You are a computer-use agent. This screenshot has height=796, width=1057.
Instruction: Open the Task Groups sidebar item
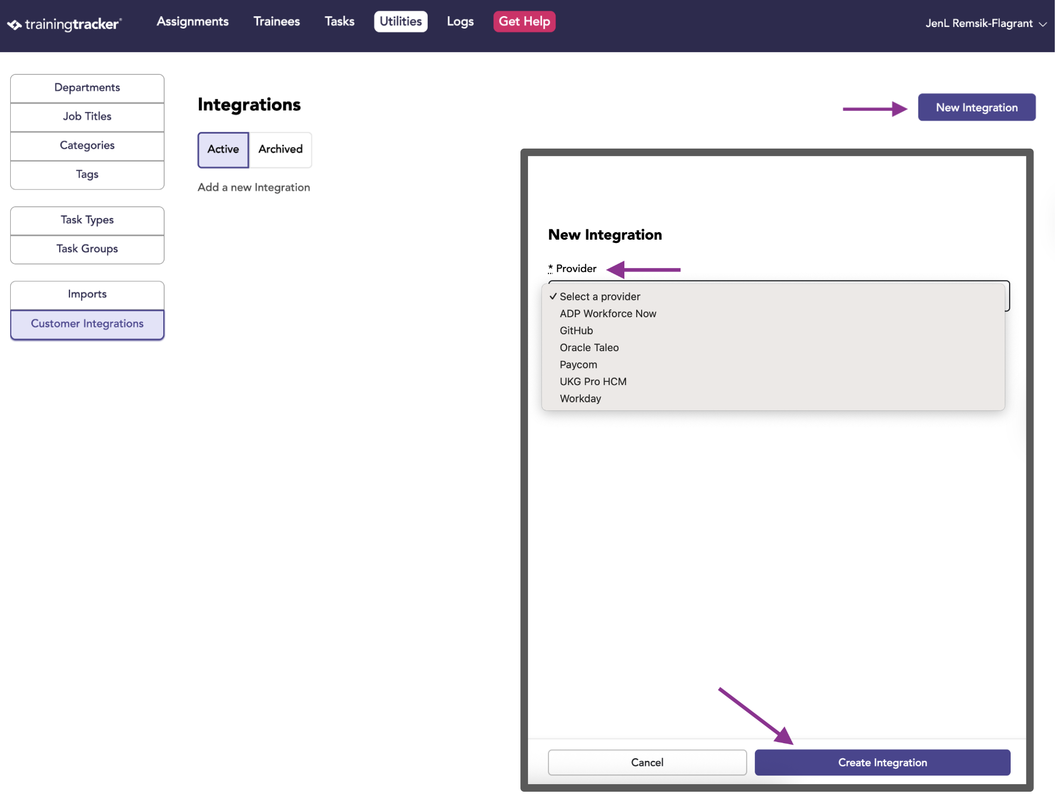pyautogui.click(x=87, y=249)
